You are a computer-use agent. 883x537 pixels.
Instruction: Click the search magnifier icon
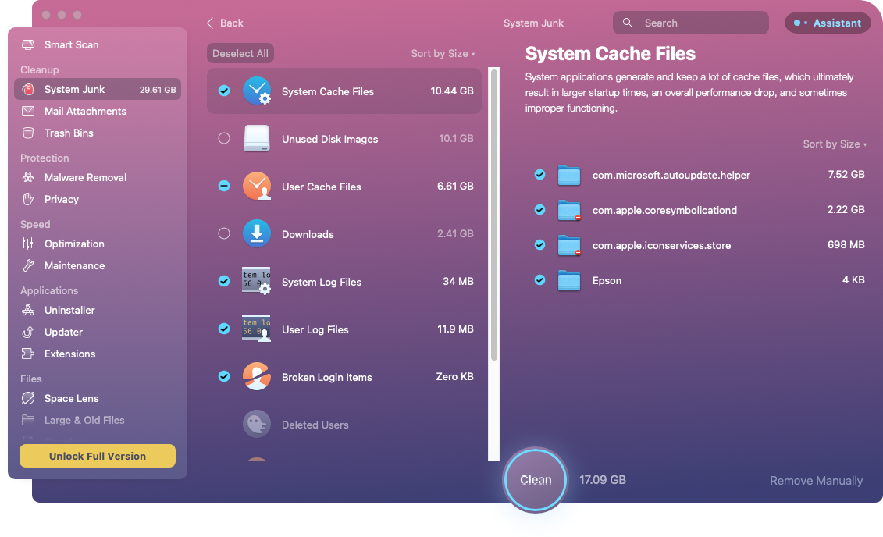click(627, 23)
